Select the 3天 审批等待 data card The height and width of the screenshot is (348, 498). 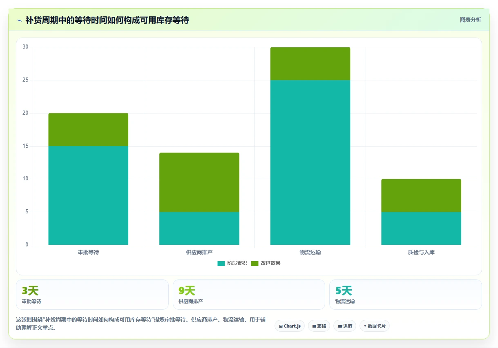click(x=92, y=295)
